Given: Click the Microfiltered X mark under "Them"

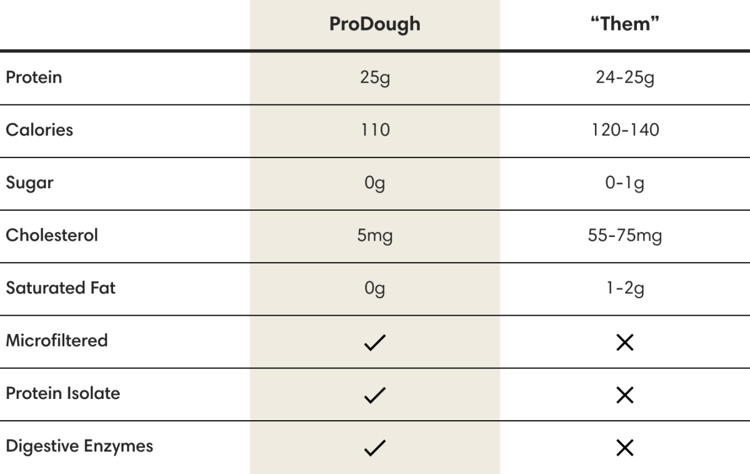Looking at the screenshot, I should click(625, 342).
